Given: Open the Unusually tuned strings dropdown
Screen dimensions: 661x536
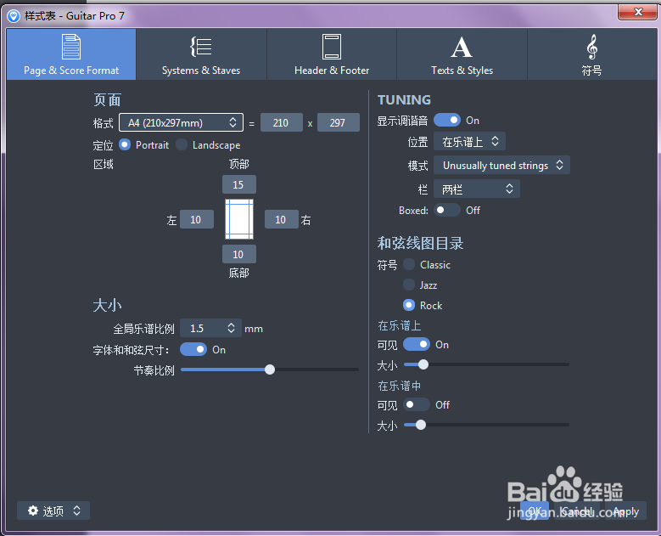Looking at the screenshot, I should [x=501, y=165].
